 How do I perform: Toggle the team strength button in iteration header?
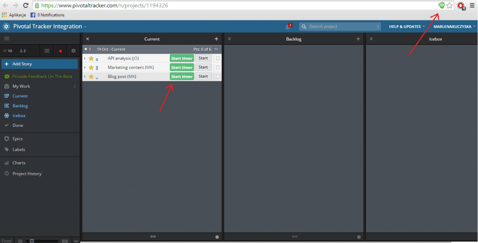click(216, 49)
